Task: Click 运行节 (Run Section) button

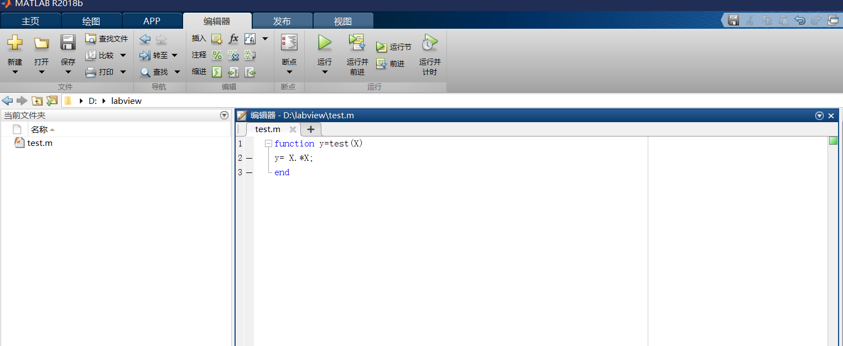Action: click(x=394, y=47)
